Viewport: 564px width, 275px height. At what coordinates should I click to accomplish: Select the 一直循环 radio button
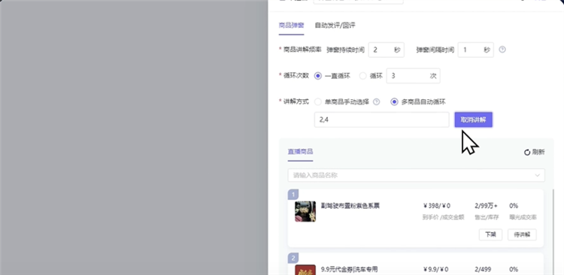tap(317, 76)
